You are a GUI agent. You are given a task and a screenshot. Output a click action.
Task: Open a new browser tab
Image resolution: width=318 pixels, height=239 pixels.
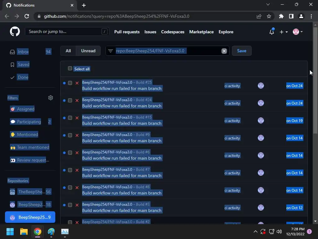pyautogui.click(x=84, y=5)
